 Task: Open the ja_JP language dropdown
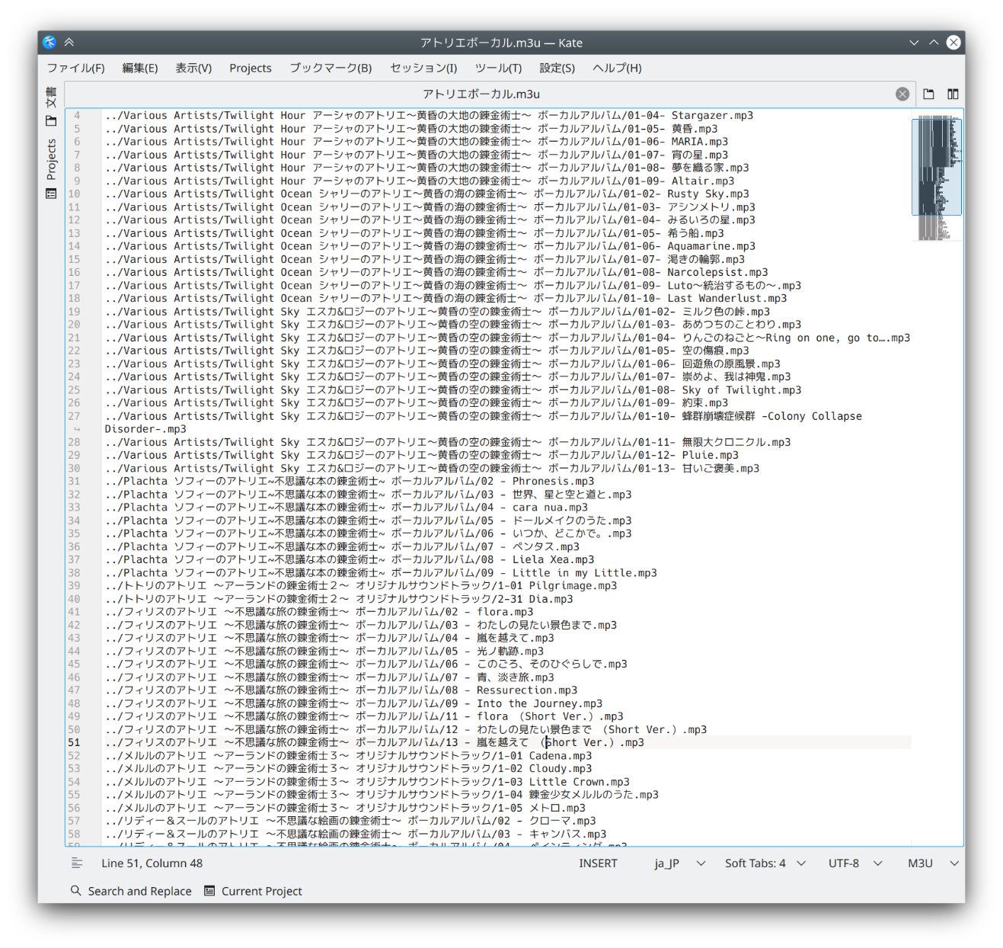(x=679, y=863)
